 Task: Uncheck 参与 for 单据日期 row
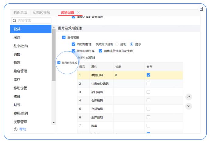point(148,75)
